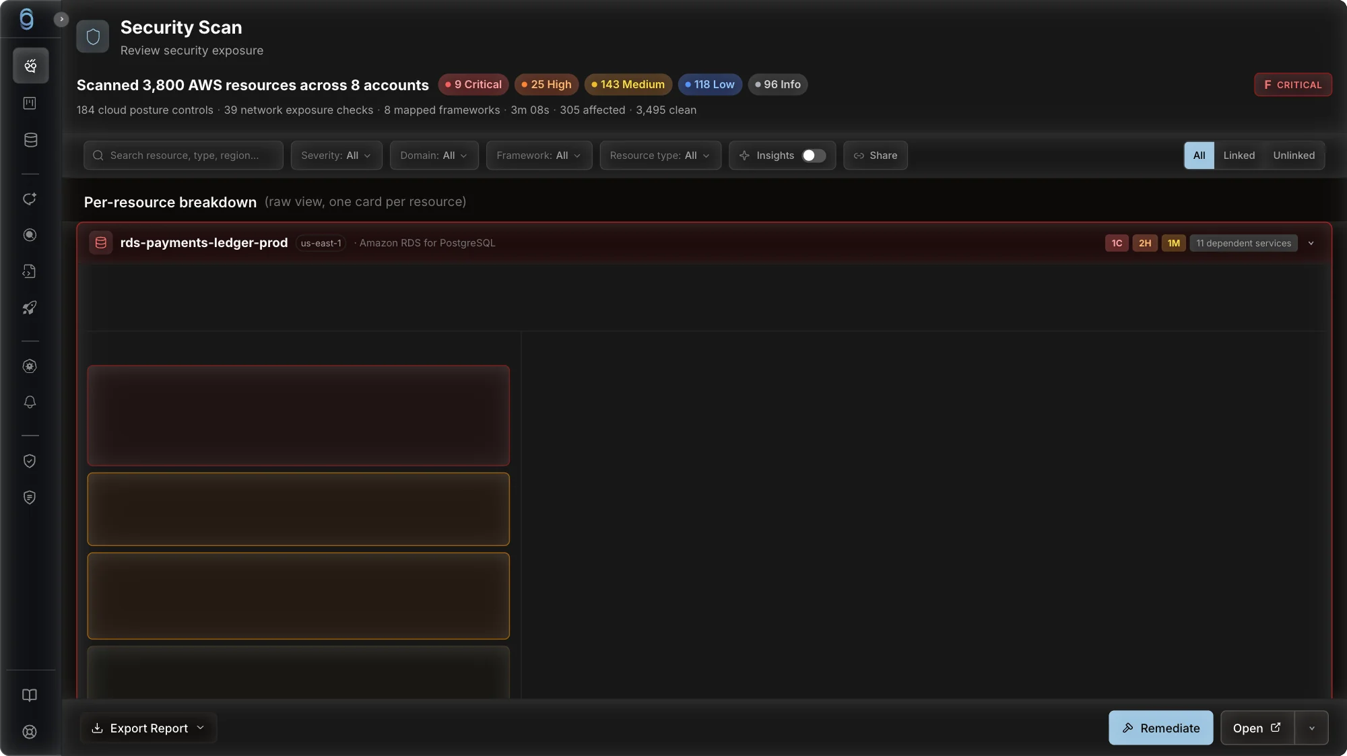This screenshot has width=1347, height=756.
Task: Click the 11 dependent services chip
Action: (1243, 243)
